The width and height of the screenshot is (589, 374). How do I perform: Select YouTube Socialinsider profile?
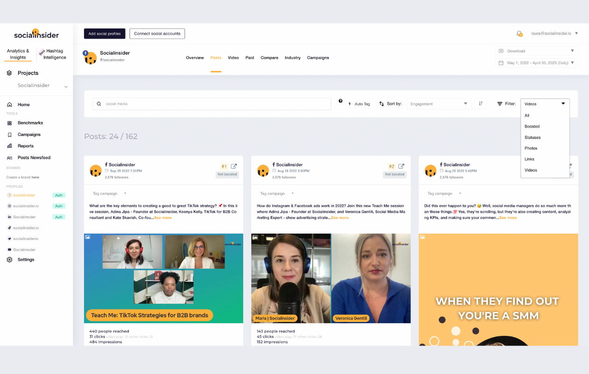point(24,250)
